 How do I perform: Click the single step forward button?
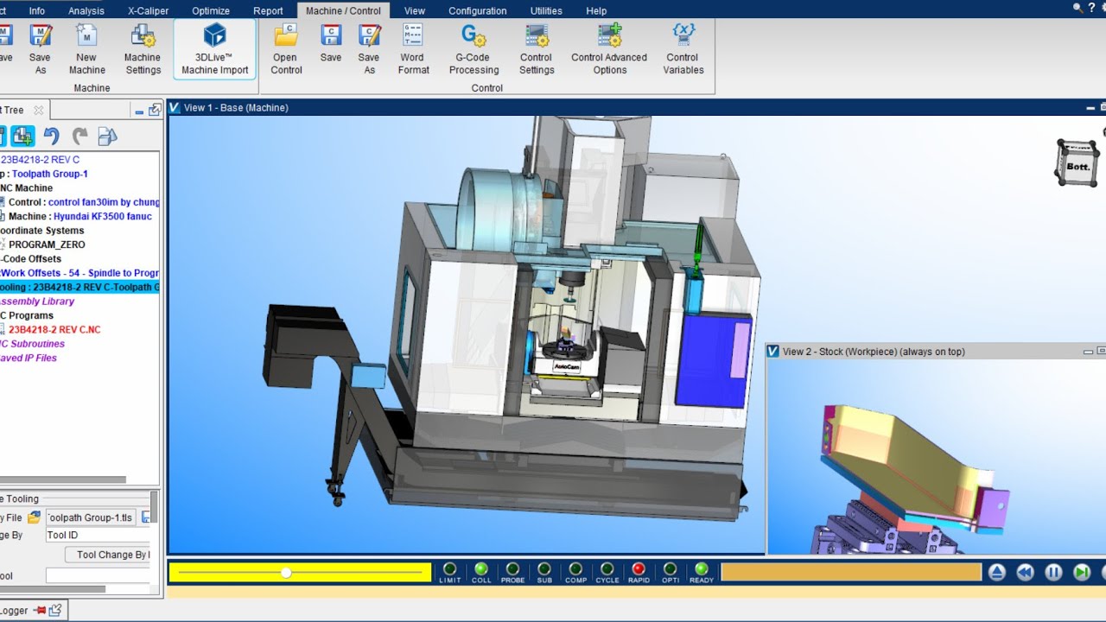(x=1082, y=572)
